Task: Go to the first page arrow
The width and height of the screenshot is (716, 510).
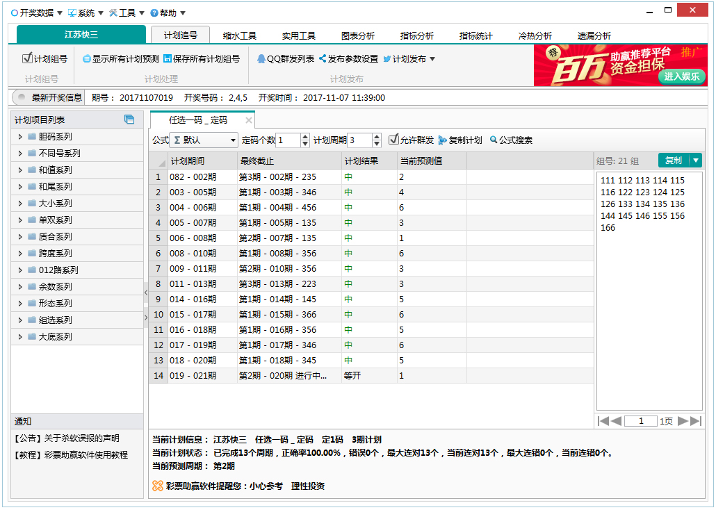Action: click(603, 421)
